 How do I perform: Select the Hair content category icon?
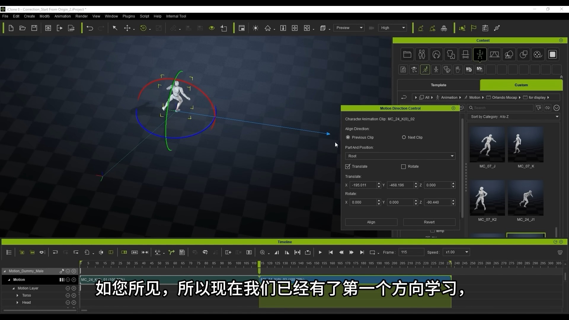(x=437, y=55)
